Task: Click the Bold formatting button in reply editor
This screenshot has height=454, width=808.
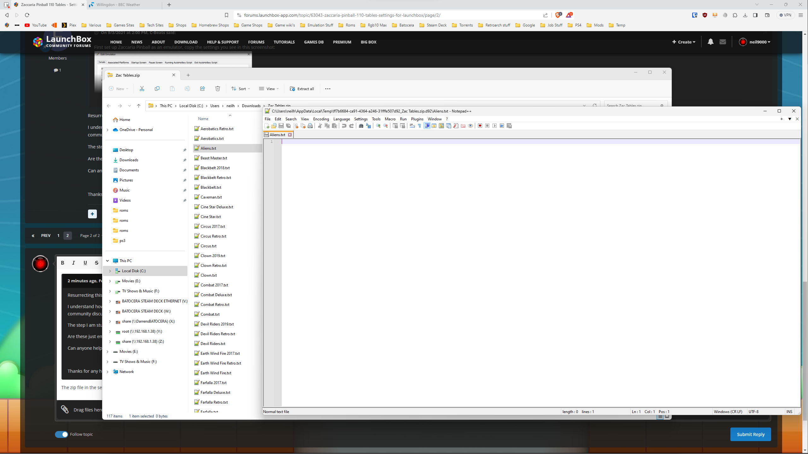Action: [62, 263]
